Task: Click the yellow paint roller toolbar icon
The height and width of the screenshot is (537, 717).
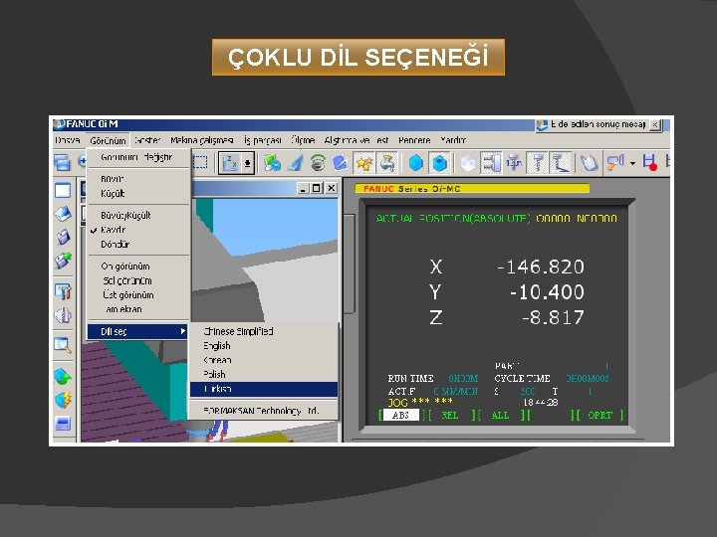Action: coord(615,162)
